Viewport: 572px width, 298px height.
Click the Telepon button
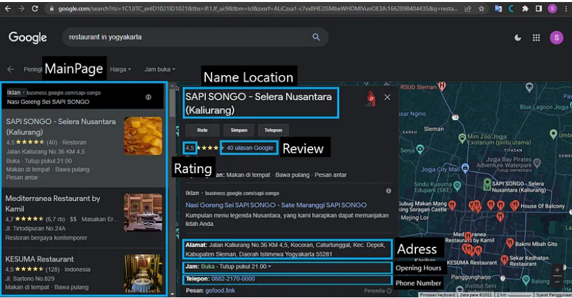[x=274, y=130]
